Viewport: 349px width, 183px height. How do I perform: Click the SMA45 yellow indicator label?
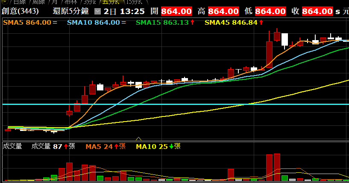click(231, 22)
